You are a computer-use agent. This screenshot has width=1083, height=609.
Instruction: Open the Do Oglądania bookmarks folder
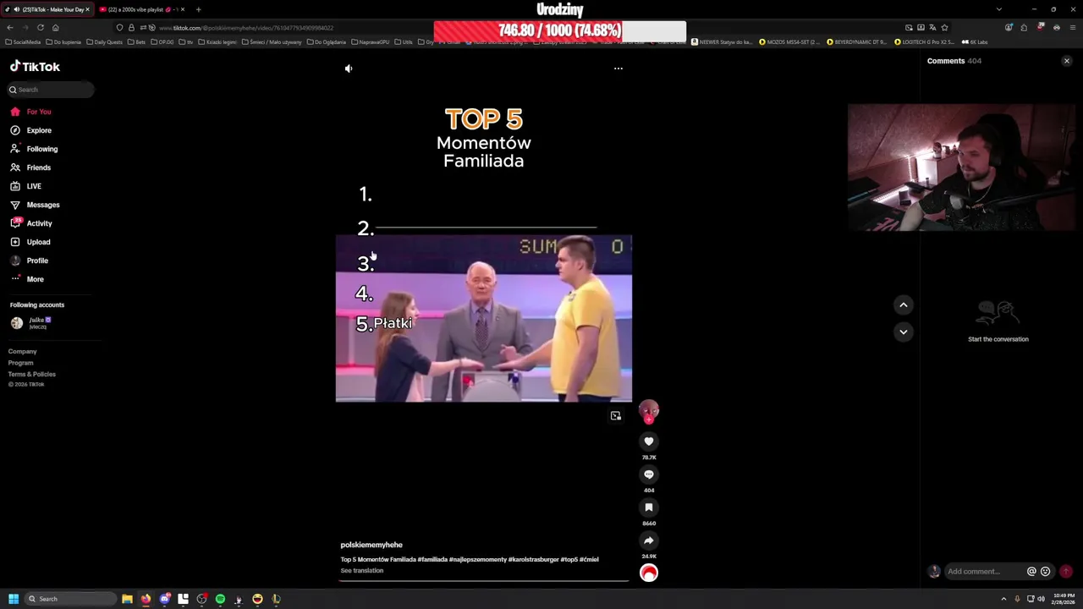point(327,41)
